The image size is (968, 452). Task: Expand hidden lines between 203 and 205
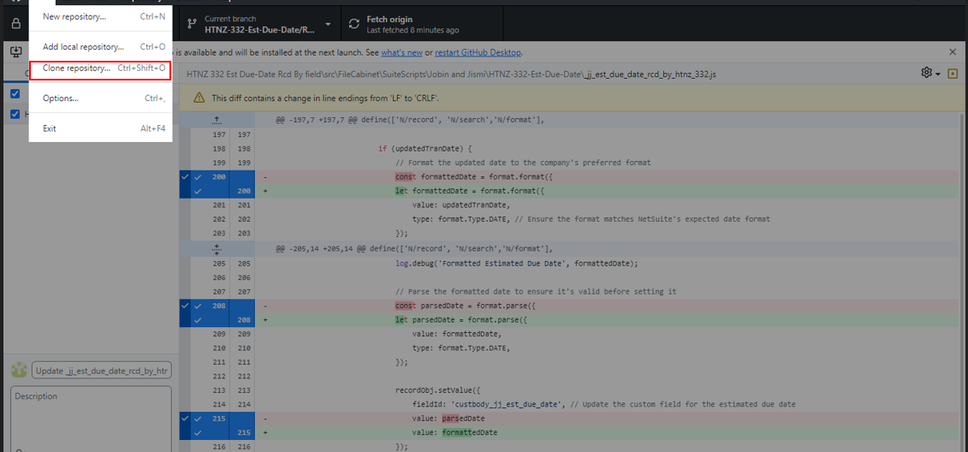pyautogui.click(x=217, y=248)
